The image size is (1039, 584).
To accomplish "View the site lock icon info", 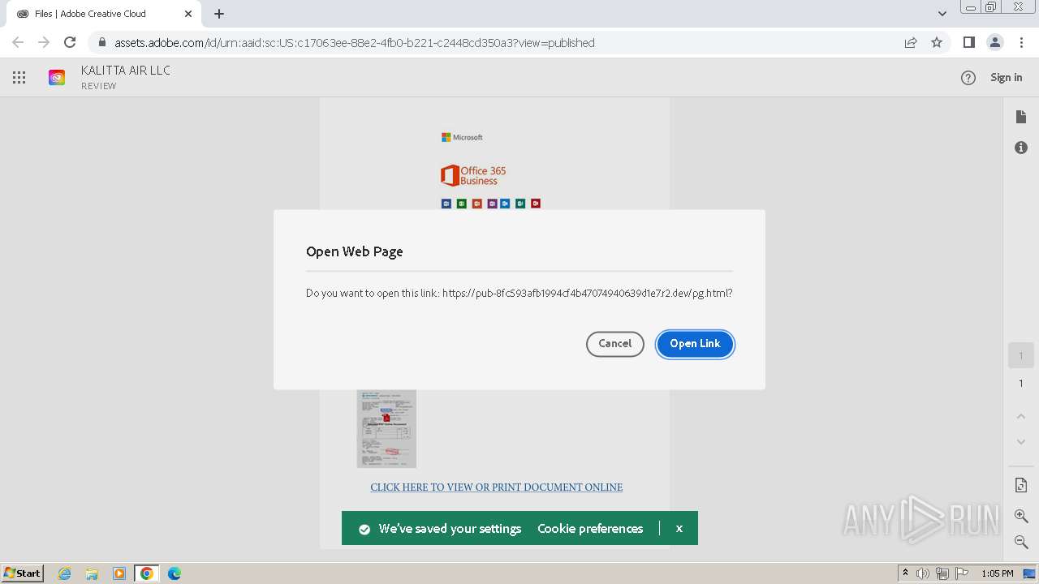I will tap(101, 43).
